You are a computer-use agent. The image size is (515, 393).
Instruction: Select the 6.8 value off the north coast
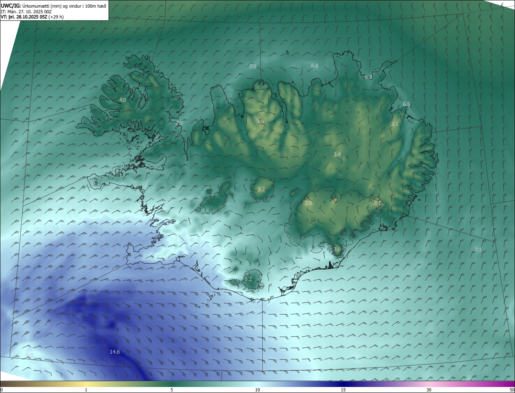pyautogui.click(x=315, y=66)
